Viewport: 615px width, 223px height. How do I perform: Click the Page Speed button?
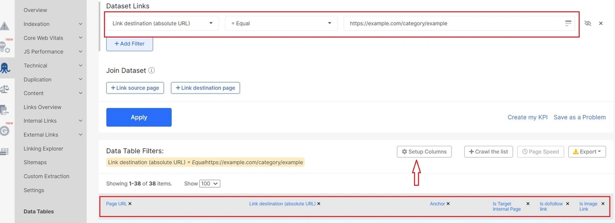[x=541, y=151]
